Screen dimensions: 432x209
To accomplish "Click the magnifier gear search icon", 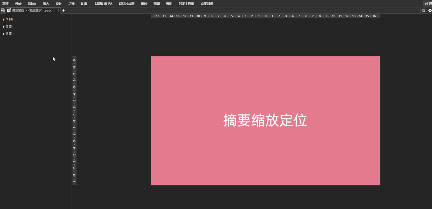I will [x=424, y=10].
